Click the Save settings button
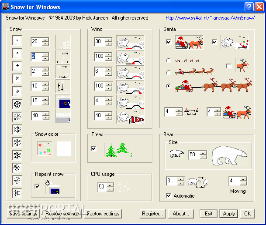 (23, 214)
